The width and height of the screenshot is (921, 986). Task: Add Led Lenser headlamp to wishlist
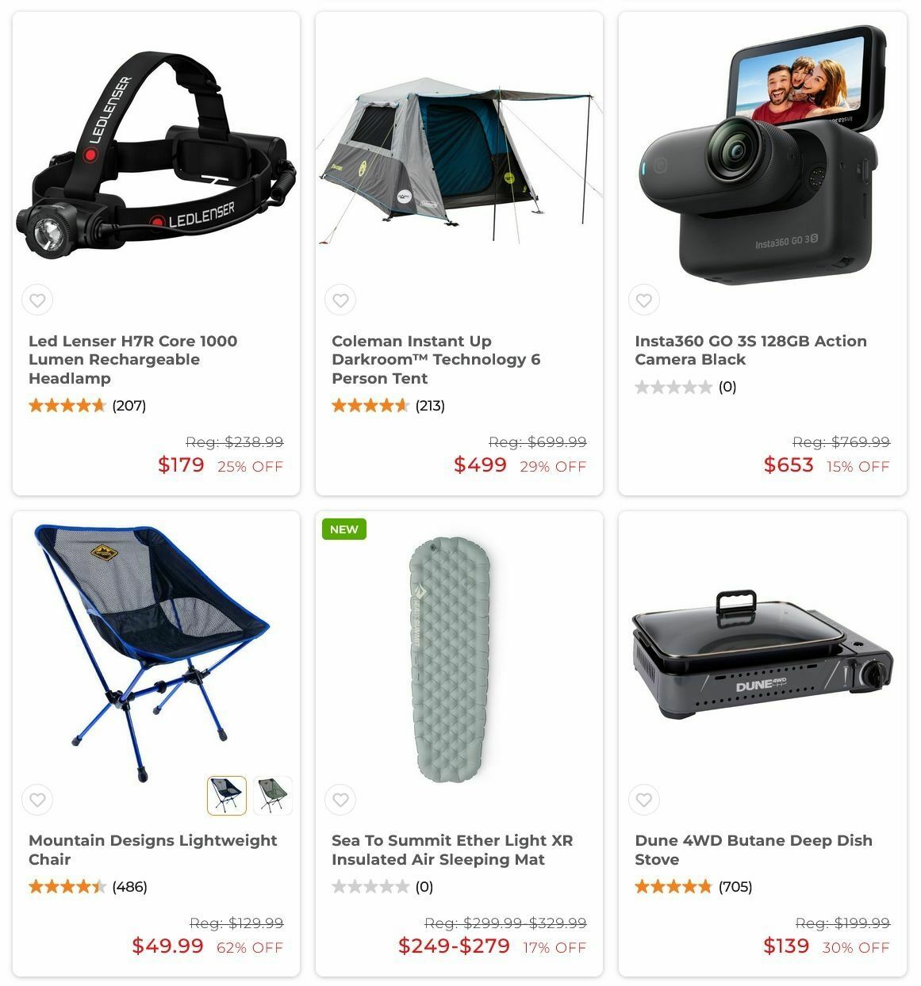[x=37, y=300]
